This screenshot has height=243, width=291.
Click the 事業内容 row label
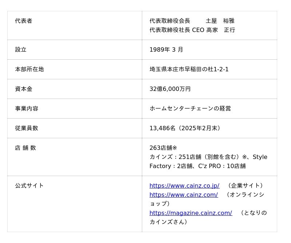27,108
